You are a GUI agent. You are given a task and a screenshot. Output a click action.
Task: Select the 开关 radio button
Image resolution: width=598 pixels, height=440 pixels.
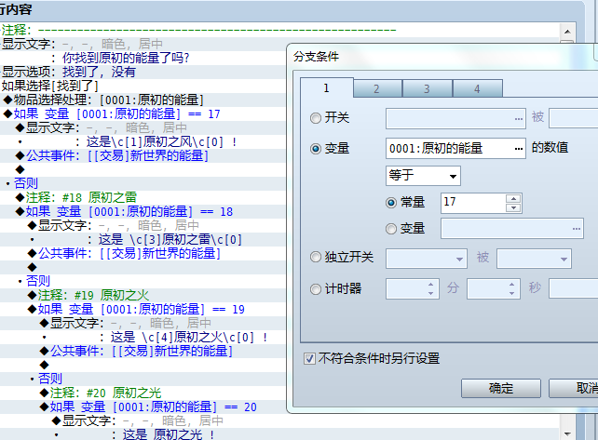(x=316, y=118)
